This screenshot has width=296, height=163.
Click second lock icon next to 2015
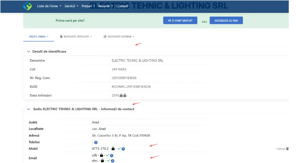[x=125, y=95]
